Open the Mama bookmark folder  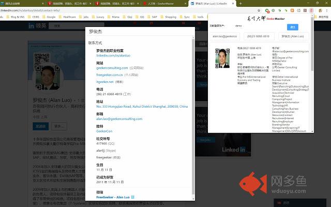point(113,17)
